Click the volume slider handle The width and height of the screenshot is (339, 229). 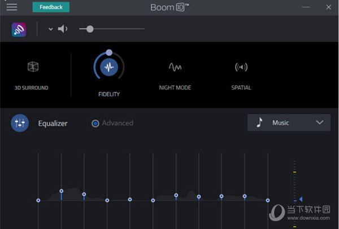(x=90, y=29)
